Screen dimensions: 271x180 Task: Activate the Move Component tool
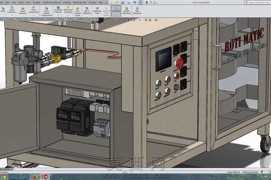pos(34,10)
